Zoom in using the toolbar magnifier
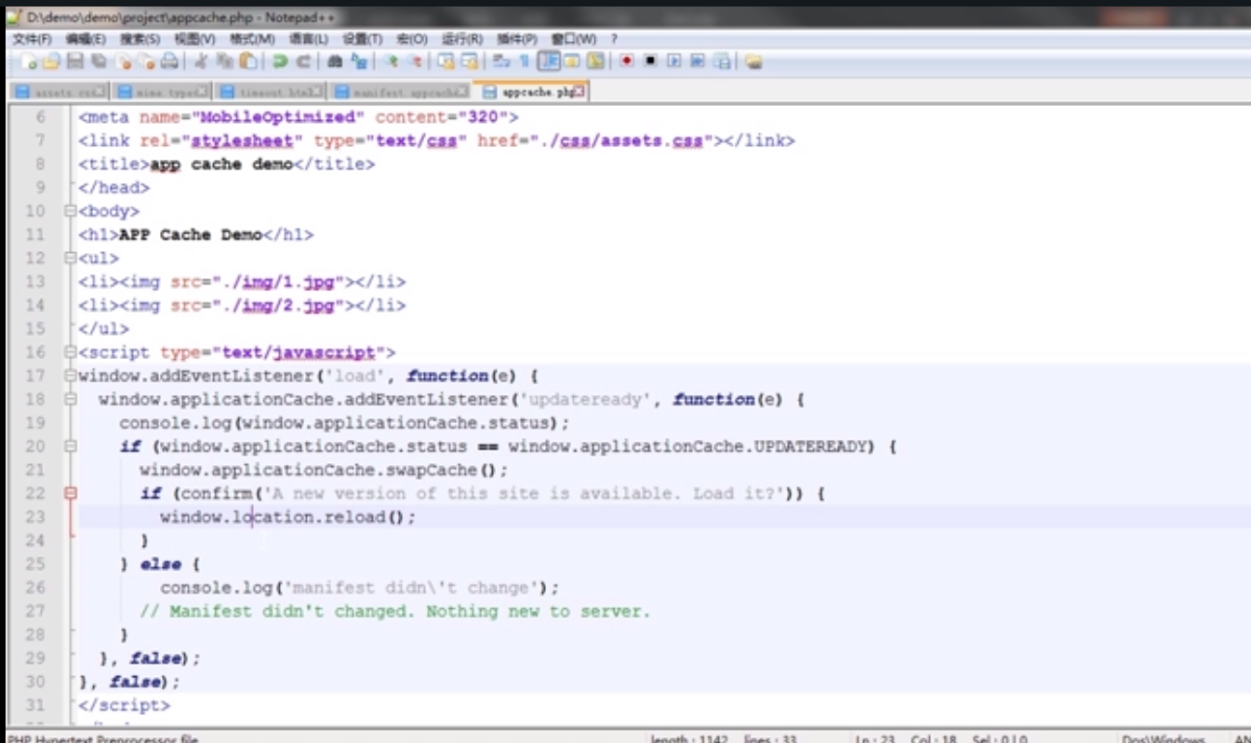1251x743 pixels. point(391,61)
